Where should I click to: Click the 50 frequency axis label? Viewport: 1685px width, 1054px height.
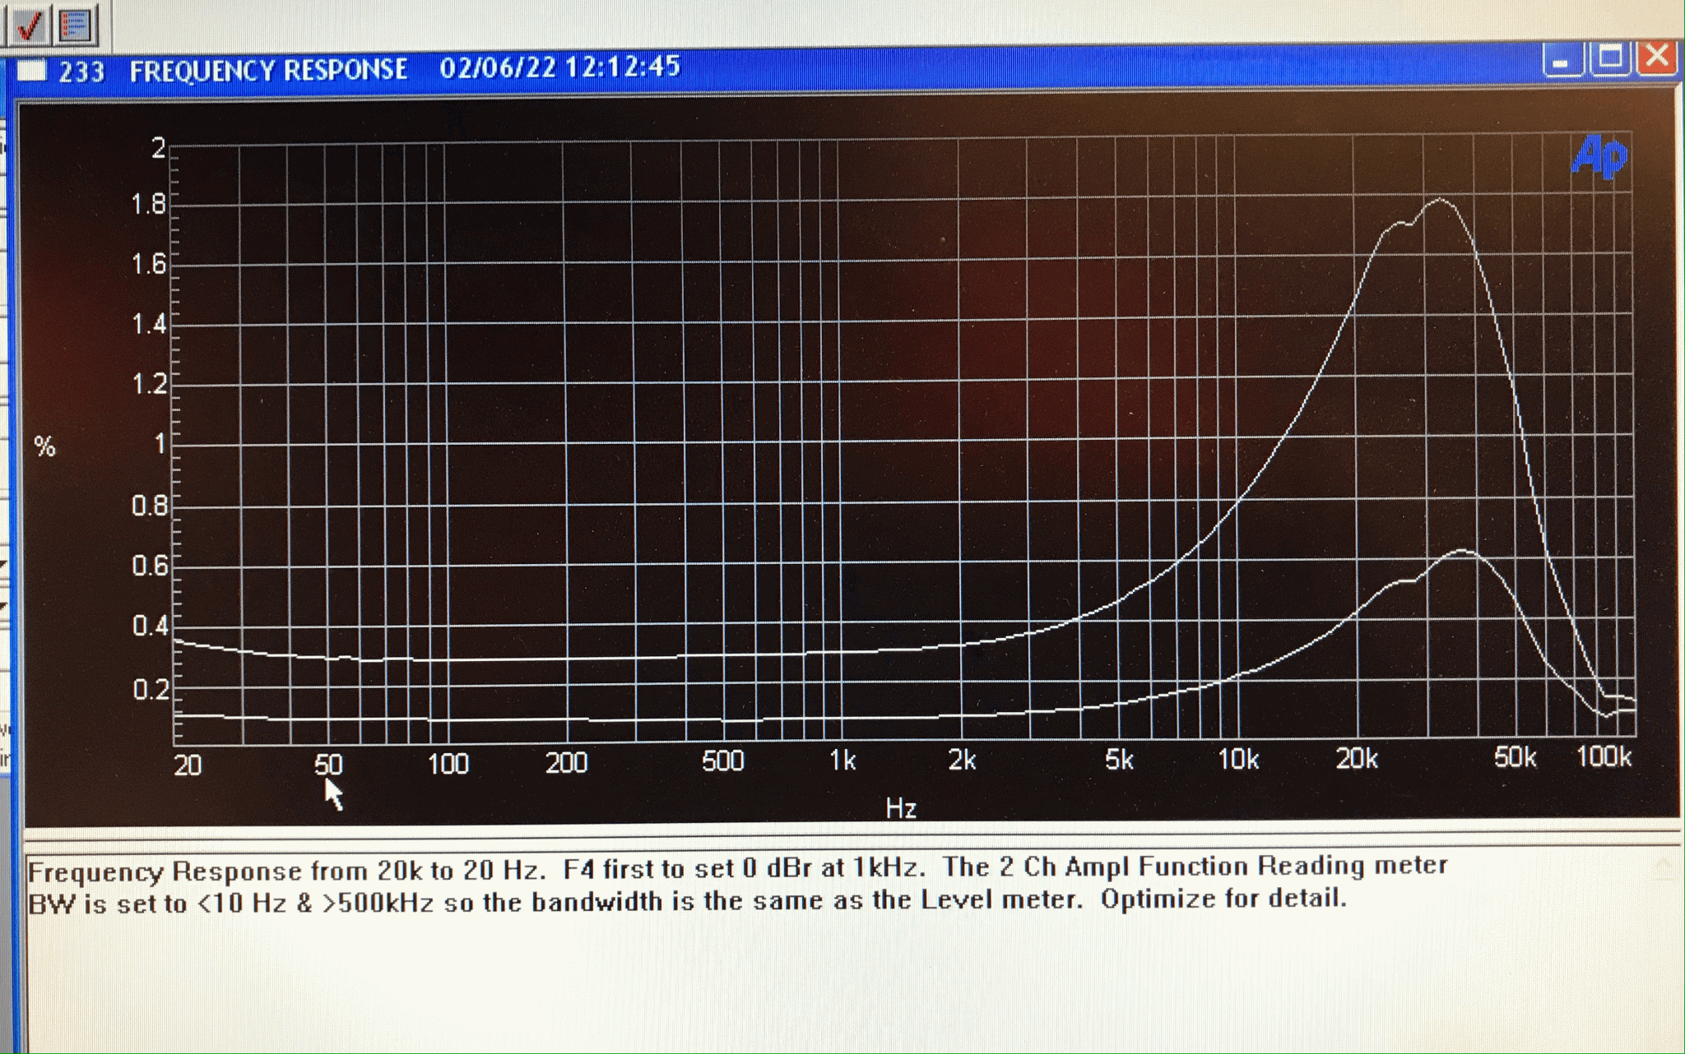(x=327, y=765)
